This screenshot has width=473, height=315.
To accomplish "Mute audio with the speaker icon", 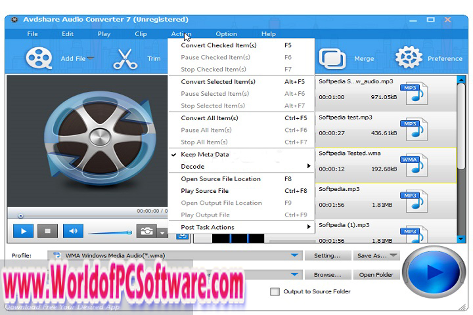I will [73, 231].
